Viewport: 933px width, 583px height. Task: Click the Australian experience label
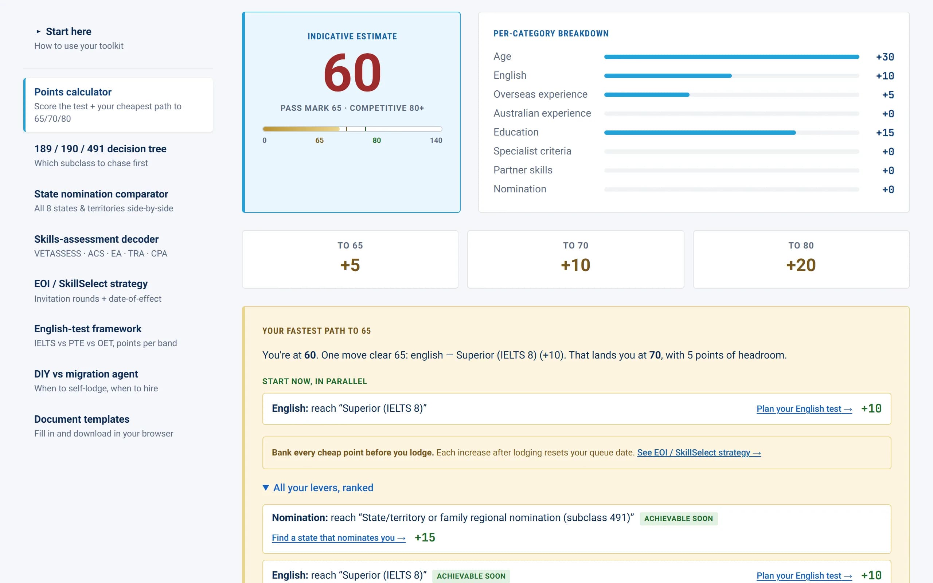[x=542, y=113]
